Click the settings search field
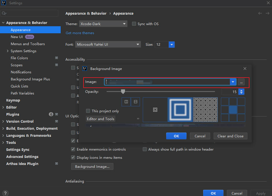Viewport: 272px width, 196px height. pos(29,13)
